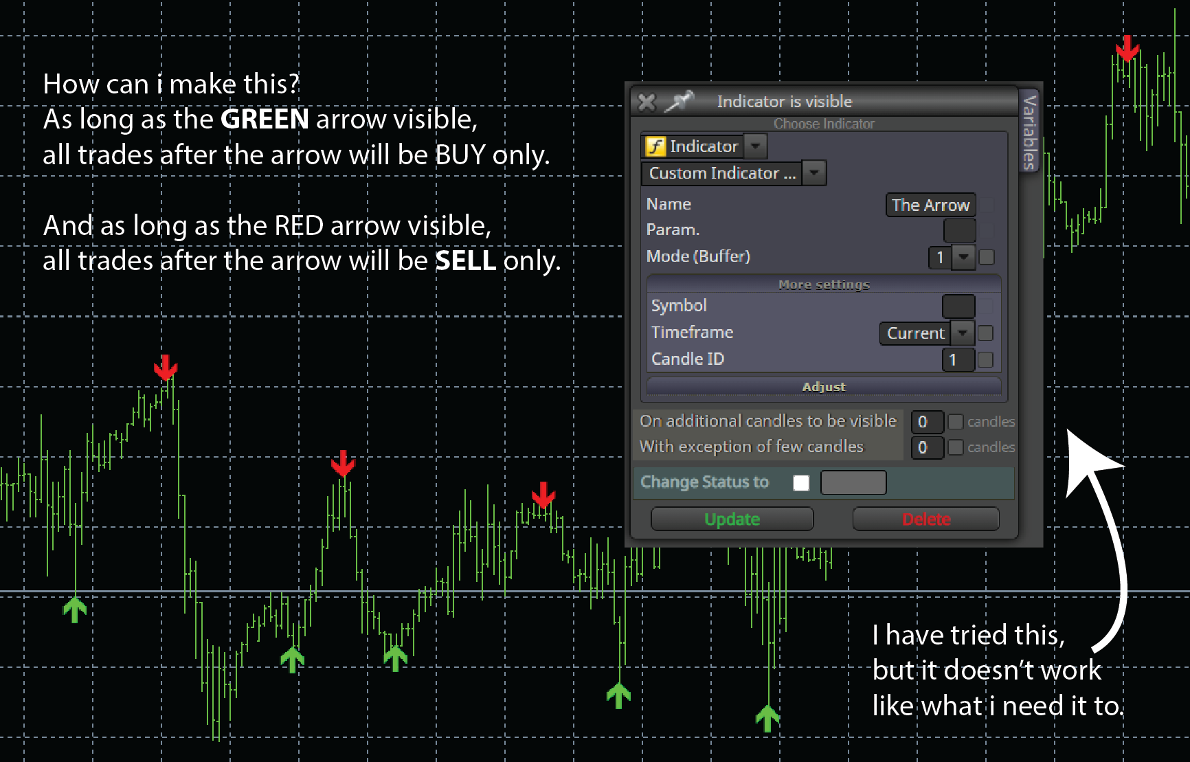
Task: Enable the checkbox next to Timeframe
Action: coord(985,333)
